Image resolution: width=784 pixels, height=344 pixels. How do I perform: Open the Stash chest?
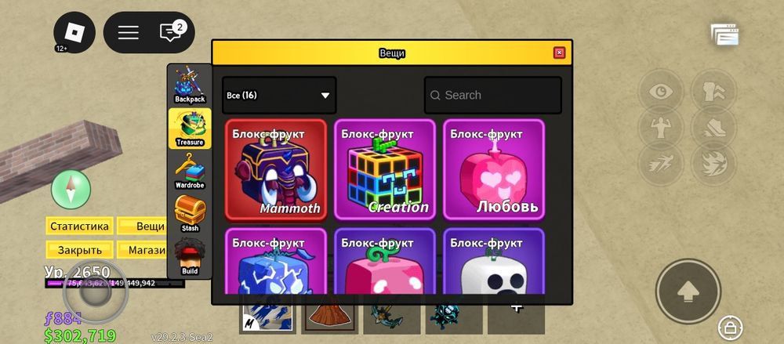click(x=190, y=214)
